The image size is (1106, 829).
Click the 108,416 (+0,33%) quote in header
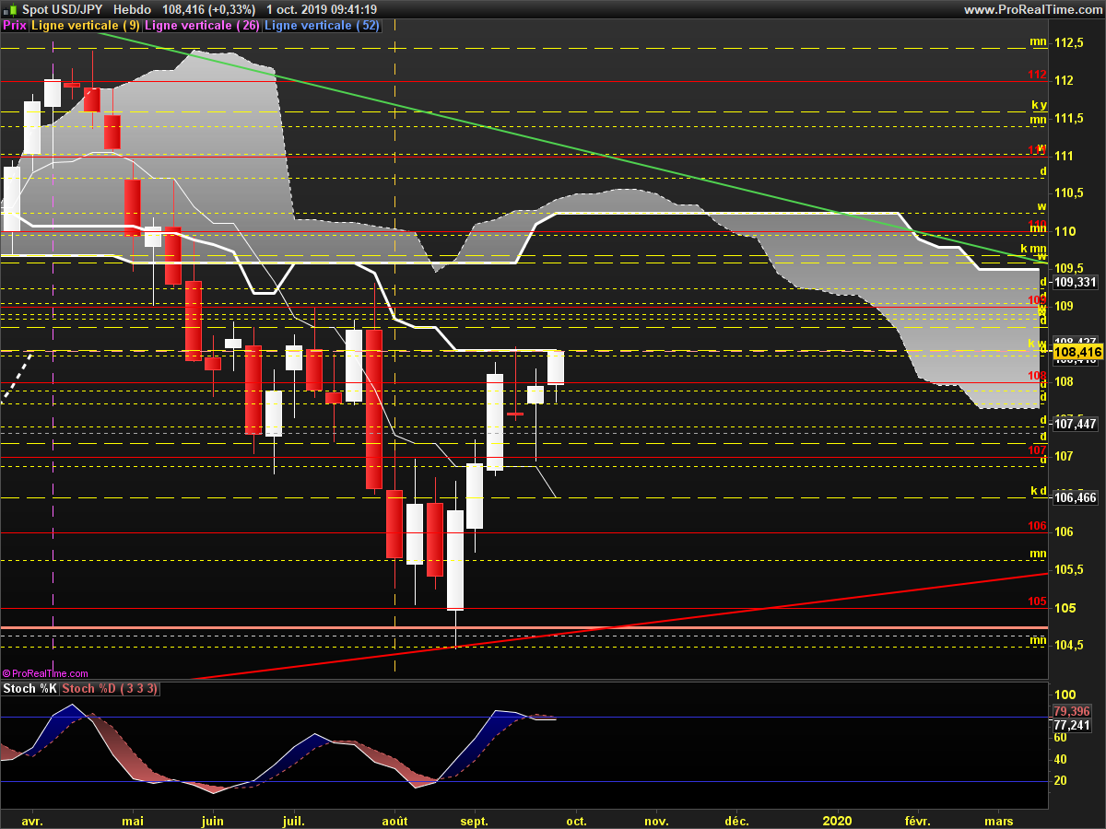pos(208,9)
